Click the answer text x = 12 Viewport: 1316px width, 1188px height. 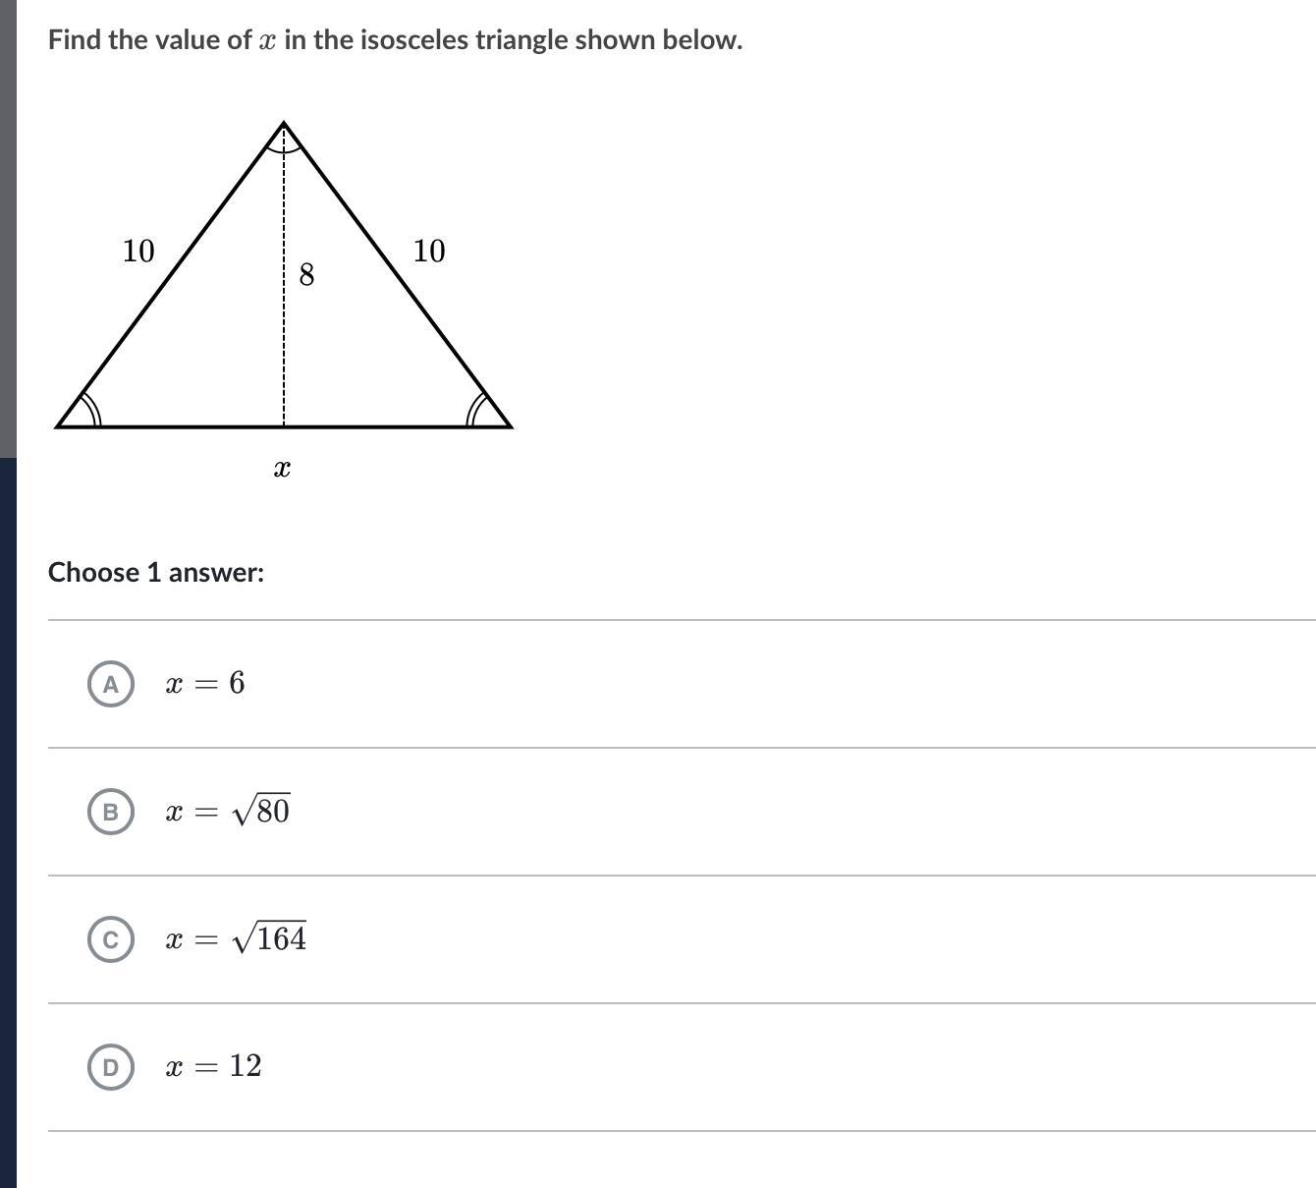tap(214, 1066)
